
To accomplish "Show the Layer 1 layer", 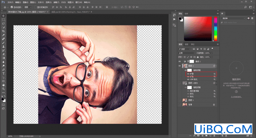I will click(180, 100).
